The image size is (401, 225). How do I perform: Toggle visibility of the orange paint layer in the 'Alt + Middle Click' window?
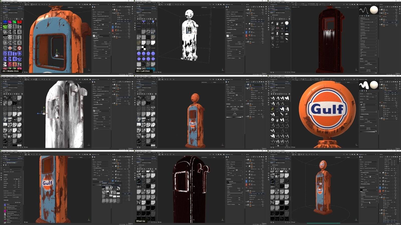[113, 31]
